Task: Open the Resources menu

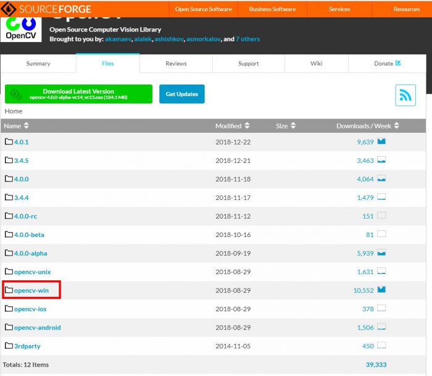Action: (x=406, y=9)
